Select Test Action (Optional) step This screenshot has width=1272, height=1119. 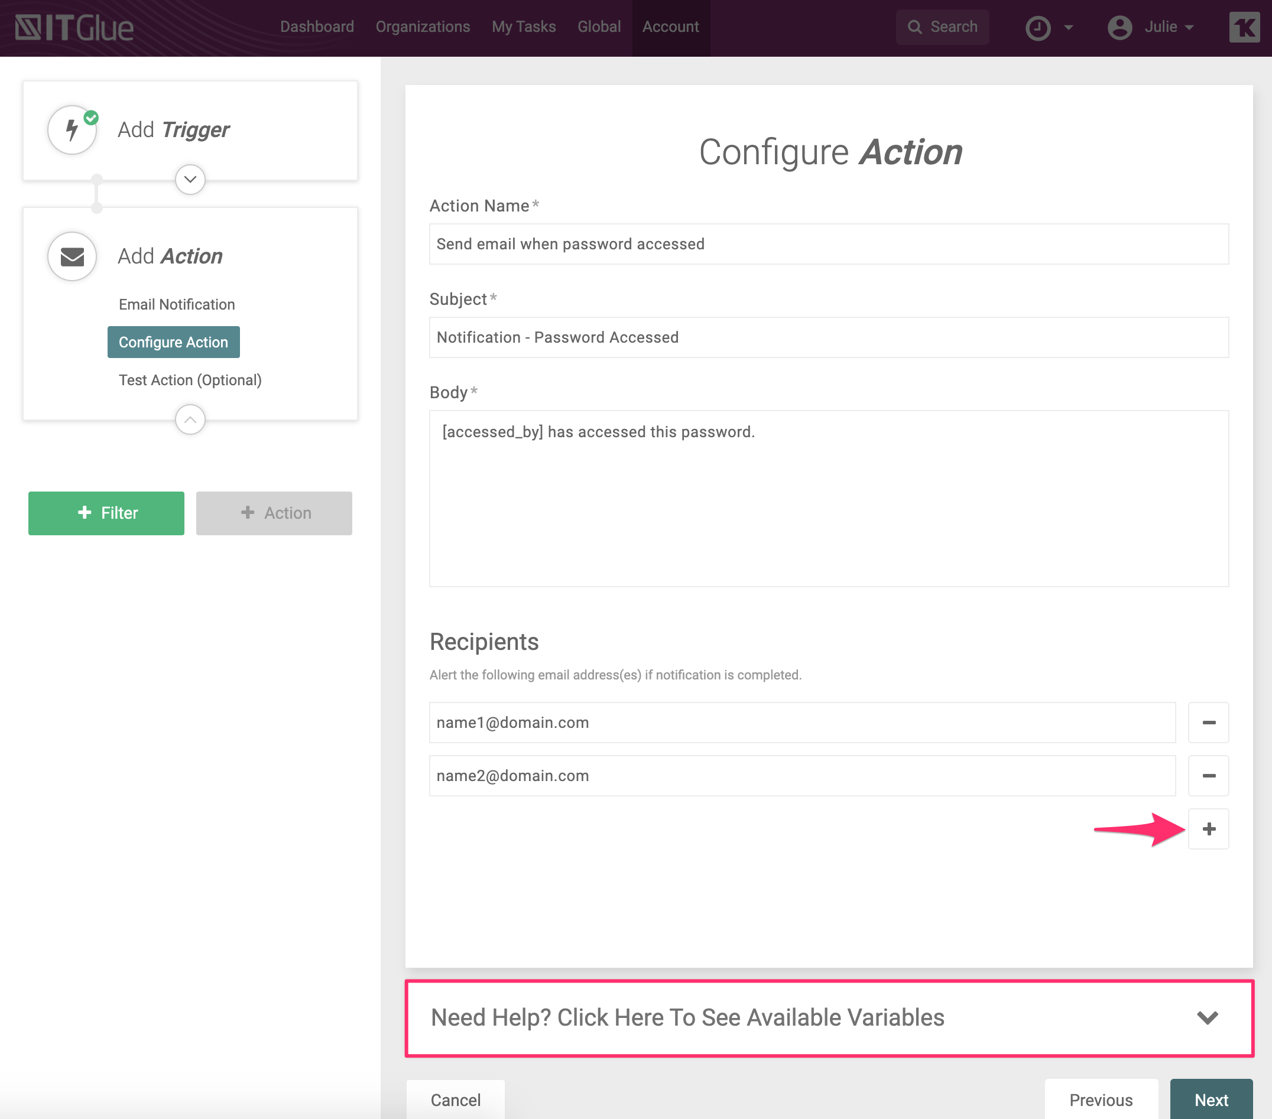[190, 380]
